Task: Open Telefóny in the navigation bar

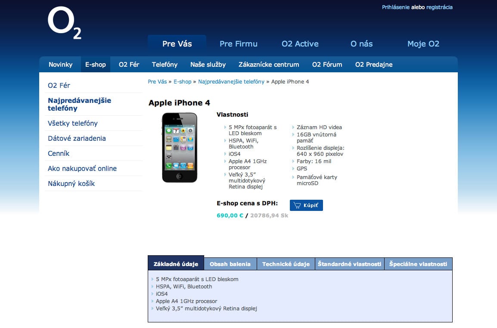Action: click(165, 65)
